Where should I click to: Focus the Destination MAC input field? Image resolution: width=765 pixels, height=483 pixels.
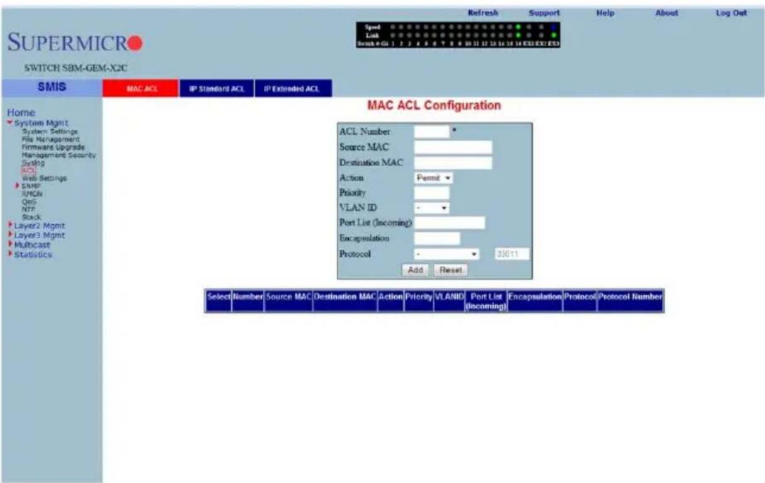(x=453, y=163)
